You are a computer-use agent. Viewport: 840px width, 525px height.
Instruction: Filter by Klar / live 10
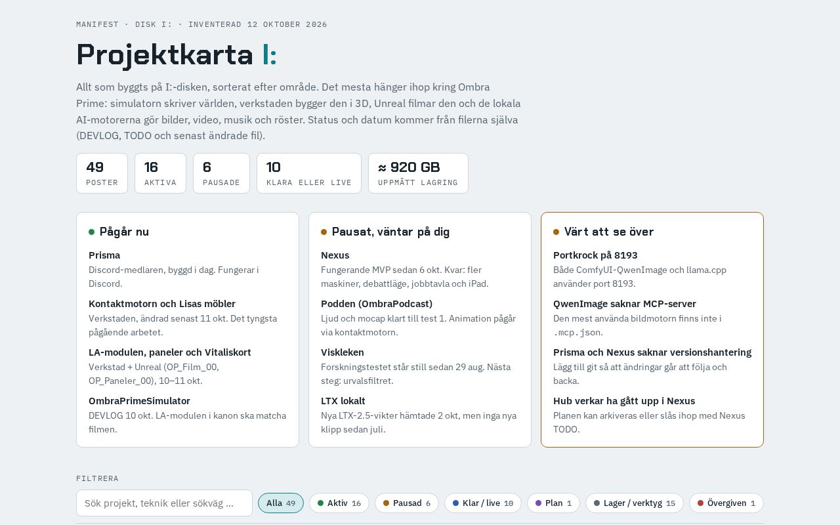pos(483,503)
